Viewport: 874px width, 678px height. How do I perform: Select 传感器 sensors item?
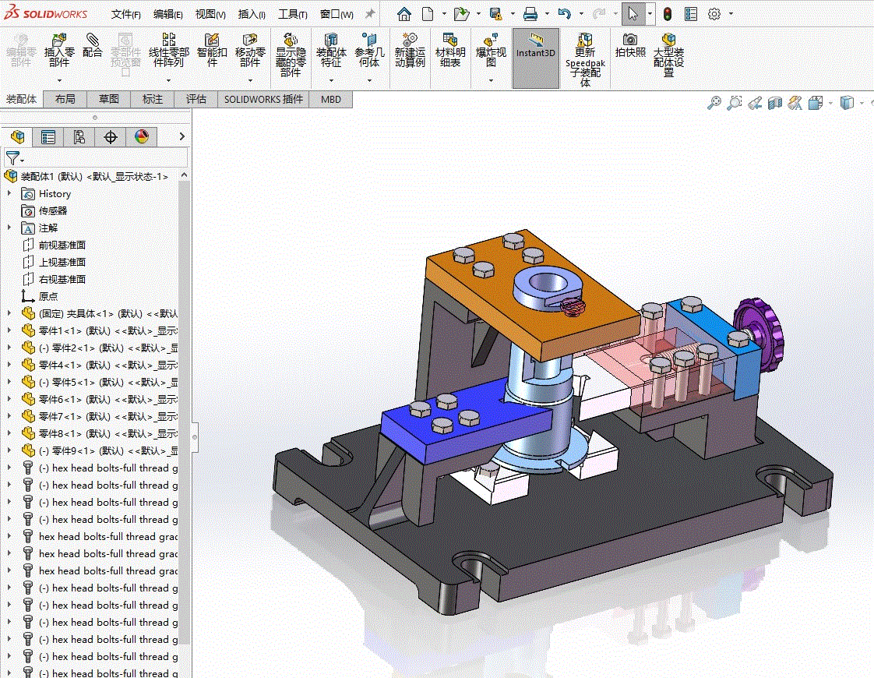point(53,210)
